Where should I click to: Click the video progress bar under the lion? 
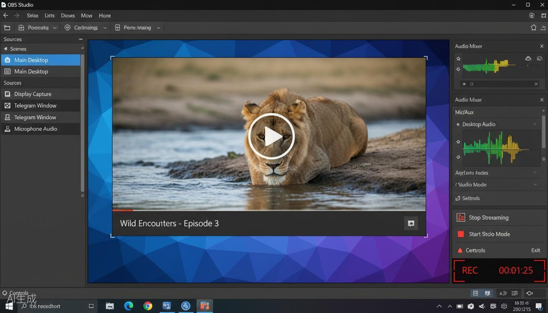pyautogui.click(x=269, y=210)
